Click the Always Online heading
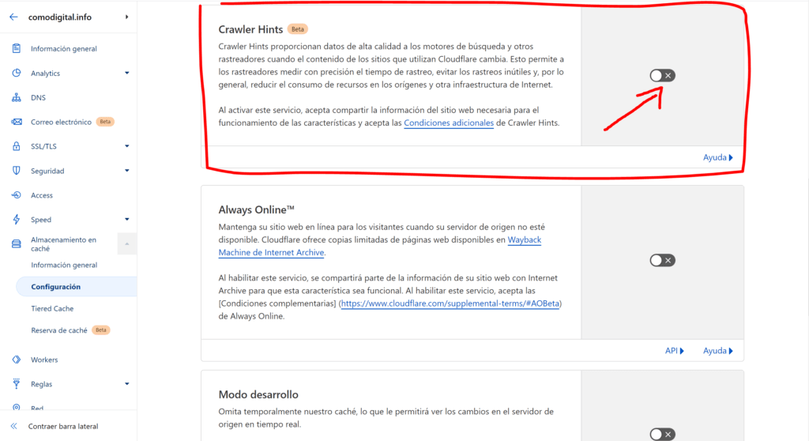Screen dimensions: 809x441 tap(256, 209)
